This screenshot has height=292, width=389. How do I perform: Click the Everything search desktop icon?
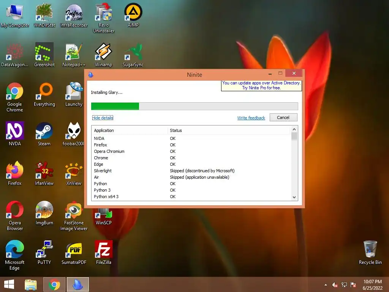pyautogui.click(x=44, y=94)
